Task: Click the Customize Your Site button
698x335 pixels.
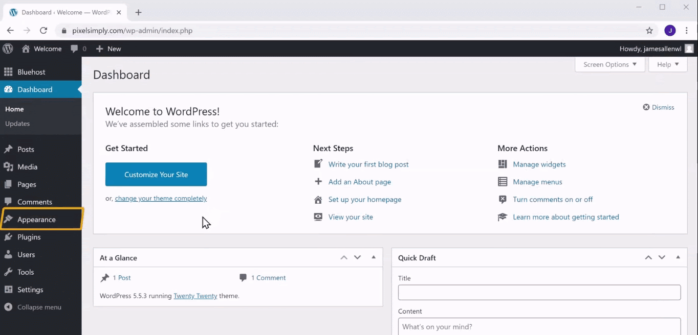Action: (156, 174)
